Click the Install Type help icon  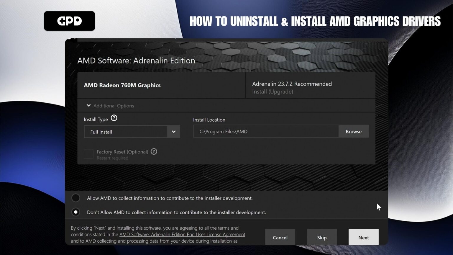coord(114,118)
